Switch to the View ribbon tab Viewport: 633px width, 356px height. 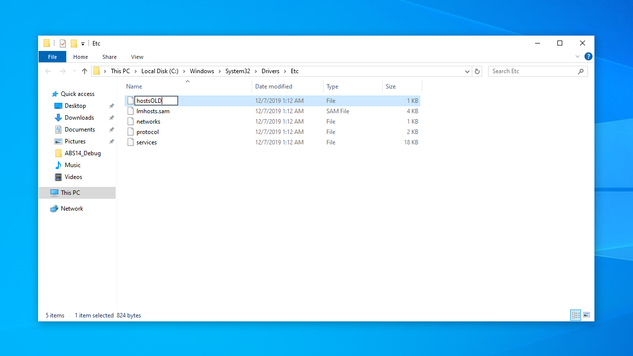point(137,57)
